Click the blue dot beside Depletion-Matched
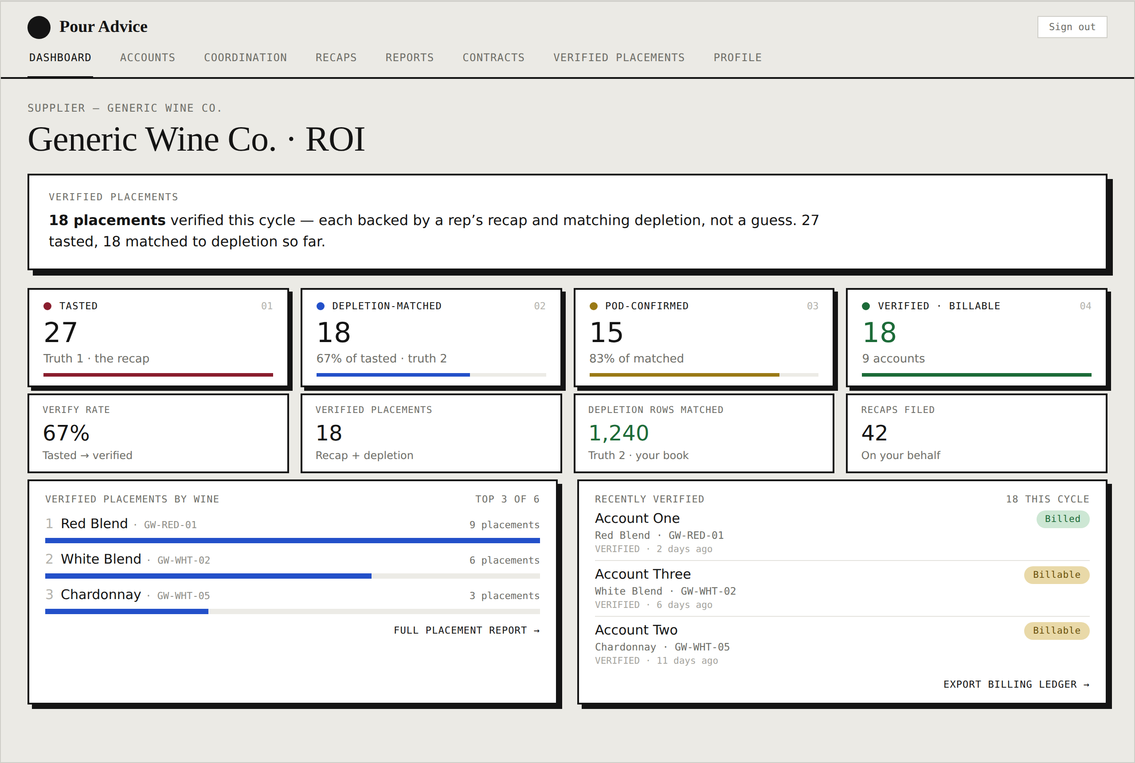The image size is (1135, 763). (321, 306)
